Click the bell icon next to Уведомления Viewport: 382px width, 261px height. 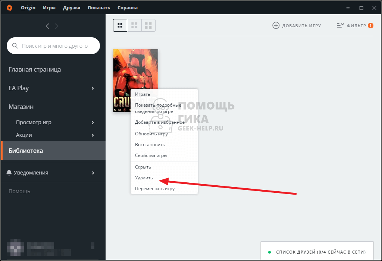9,173
